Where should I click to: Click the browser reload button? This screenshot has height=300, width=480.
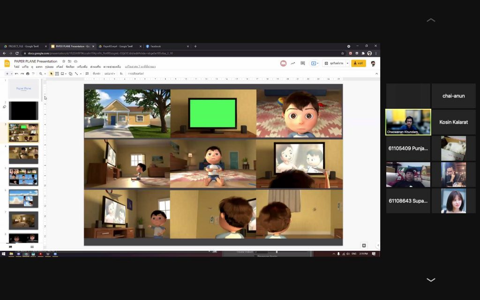pyautogui.click(x=17, y=53)
